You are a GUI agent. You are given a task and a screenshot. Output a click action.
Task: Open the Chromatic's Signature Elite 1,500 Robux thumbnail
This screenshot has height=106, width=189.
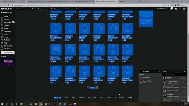point(113,50)
